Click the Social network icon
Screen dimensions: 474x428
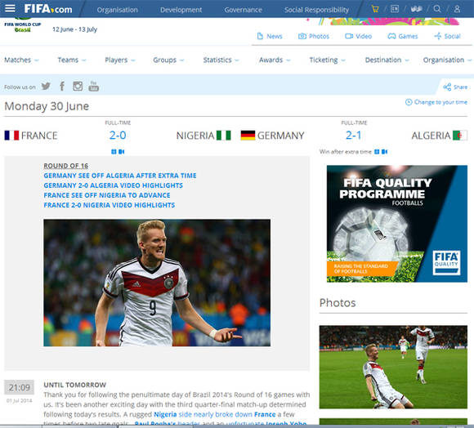(437, 36)
